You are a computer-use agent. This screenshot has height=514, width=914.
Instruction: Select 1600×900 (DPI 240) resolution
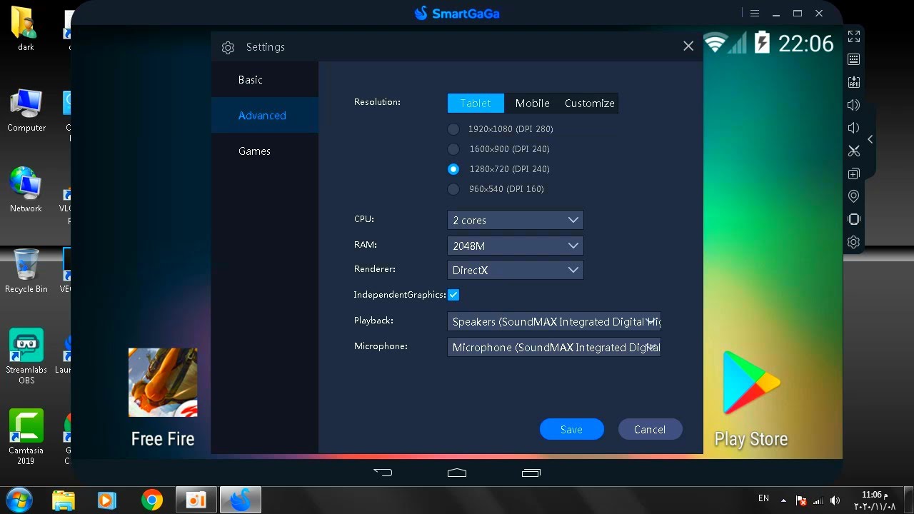[x=499, y=149]
